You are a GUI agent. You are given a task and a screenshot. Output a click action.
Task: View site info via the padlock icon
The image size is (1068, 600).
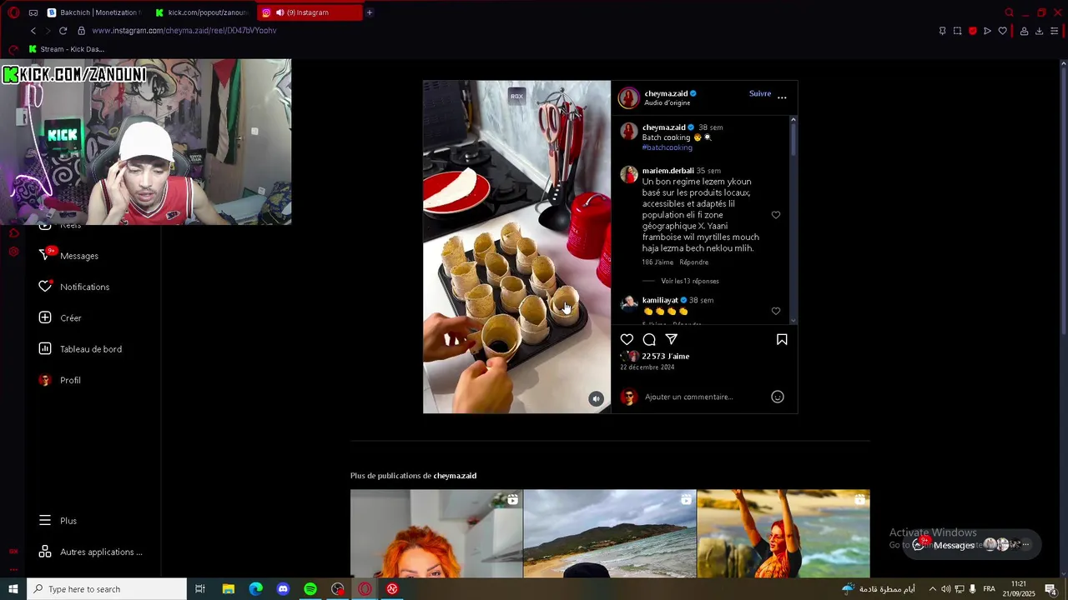click(x=81, y=31)
